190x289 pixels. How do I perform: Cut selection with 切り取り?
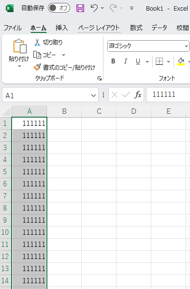pos(48,43)
